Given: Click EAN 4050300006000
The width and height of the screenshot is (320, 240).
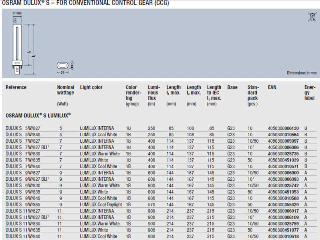Looking at the screenshot, I should pyautogui.click(x=283, y=173).
